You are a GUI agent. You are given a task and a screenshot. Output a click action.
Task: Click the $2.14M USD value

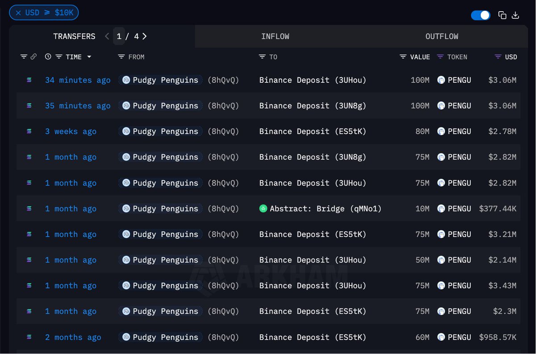[x=502, y=260]
